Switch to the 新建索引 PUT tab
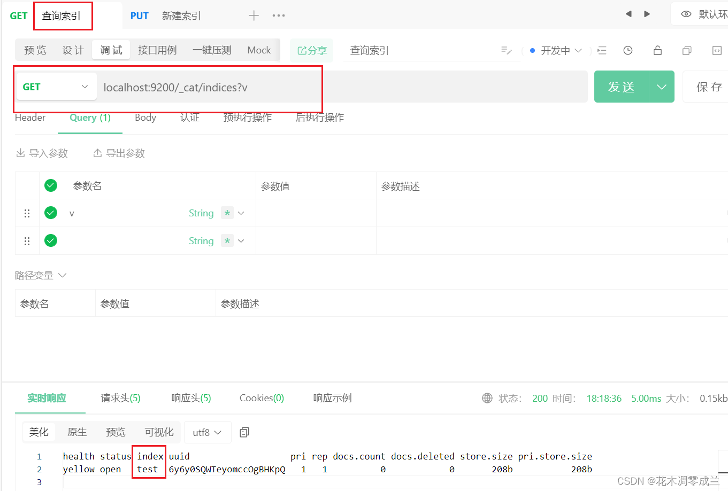728x491 pixels. (166, 15)
